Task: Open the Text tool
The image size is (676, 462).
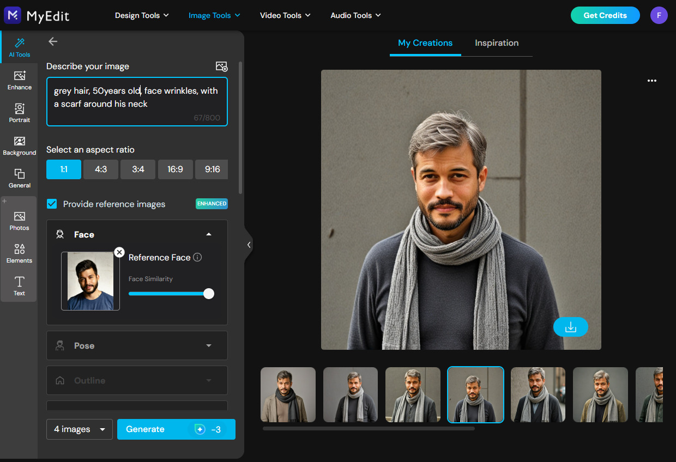Action: coord(19,285)
